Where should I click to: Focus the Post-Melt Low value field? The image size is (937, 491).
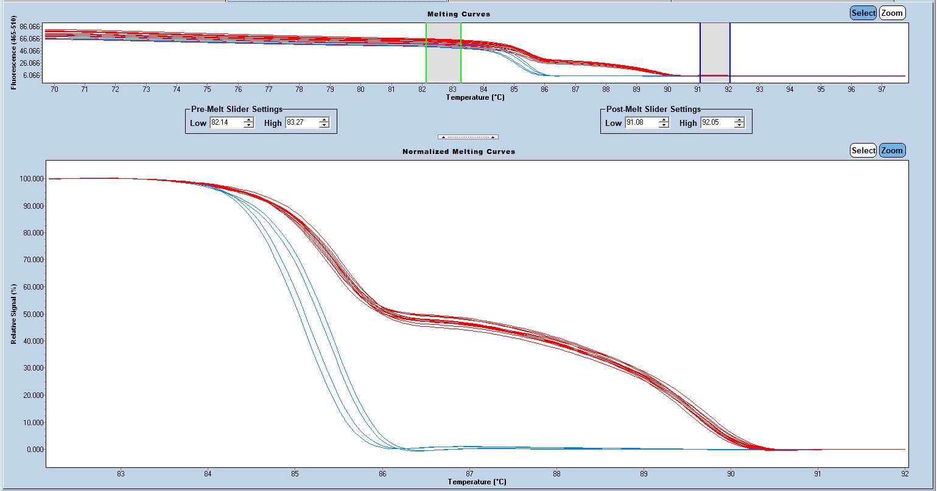pyautogui.click(x=641, y=123)
